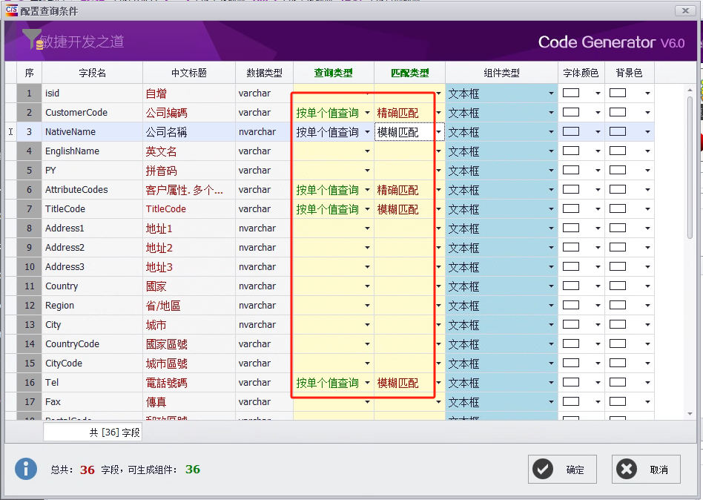Open font color arrow for PY row
The height and width of the screenshot is (500, 703).
pos(598,171)
